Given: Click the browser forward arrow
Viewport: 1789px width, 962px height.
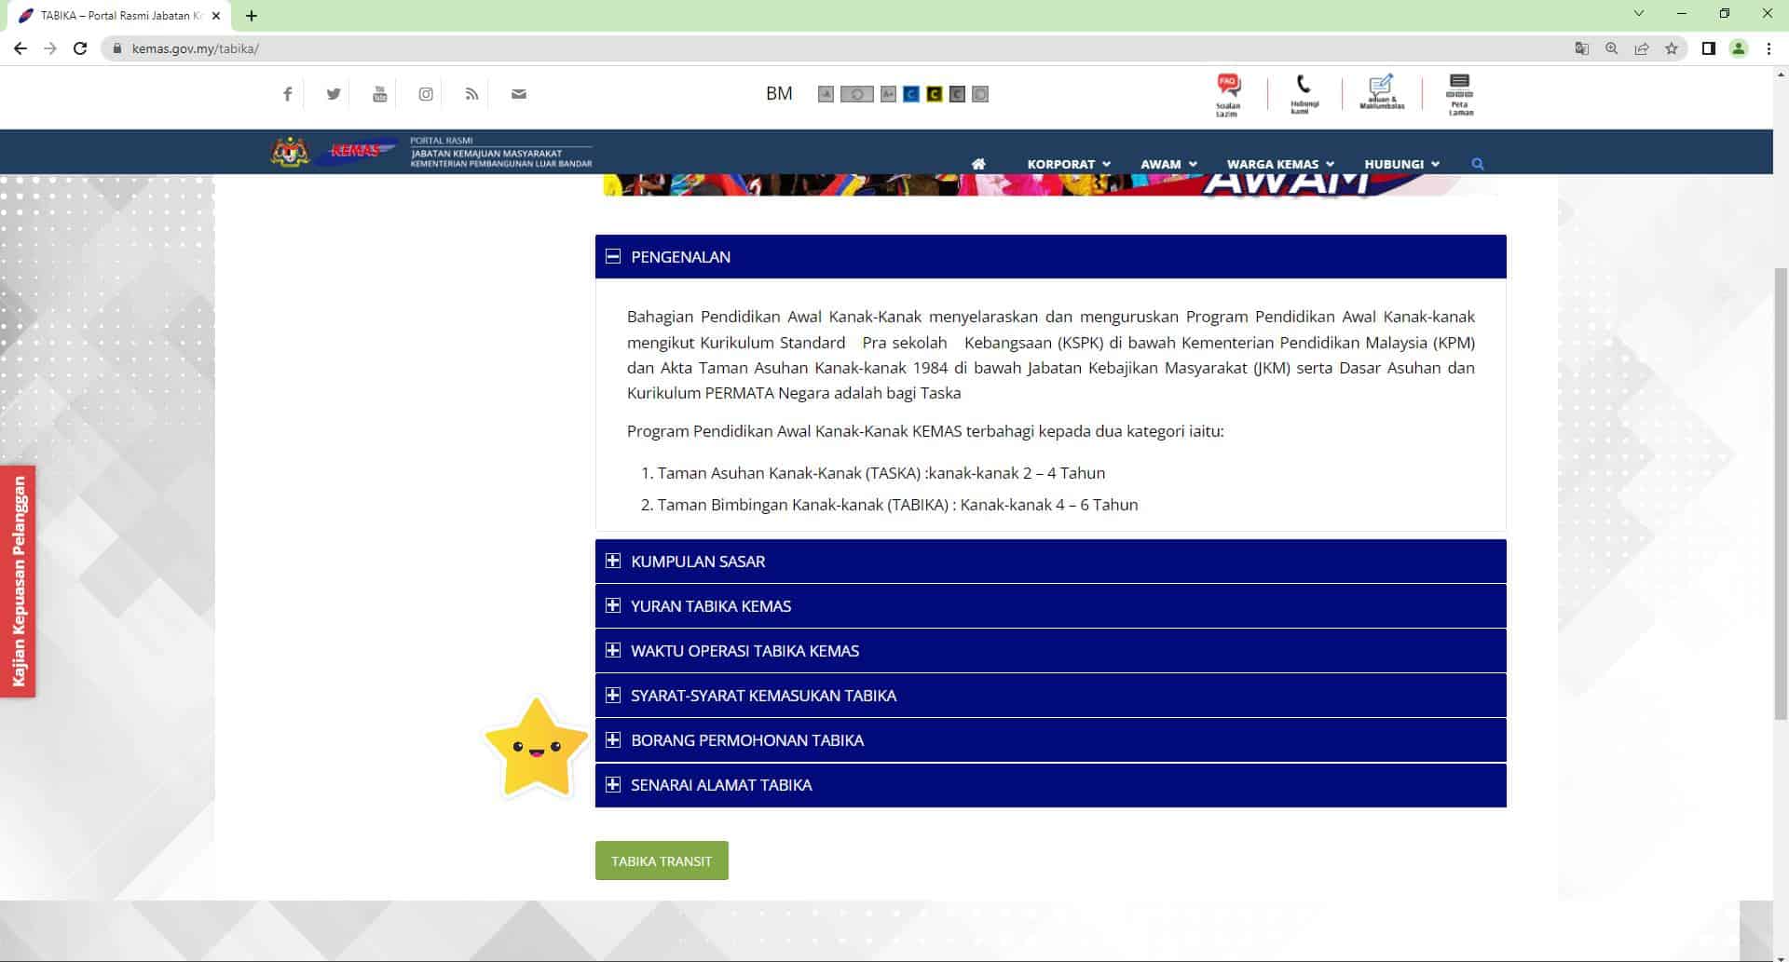Looking at the screenshot, I should 50,48.
